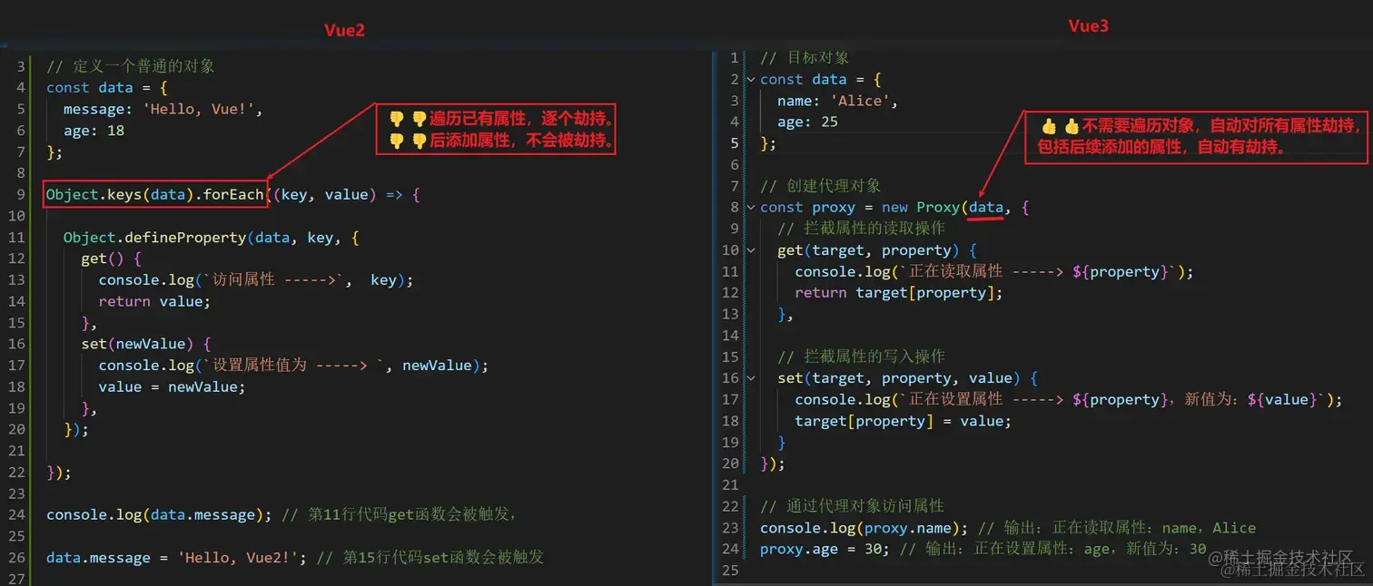Click the comment '// 创建代理对象'
1373x586 pixels.
pyautogui.click(x=820, y=186)
